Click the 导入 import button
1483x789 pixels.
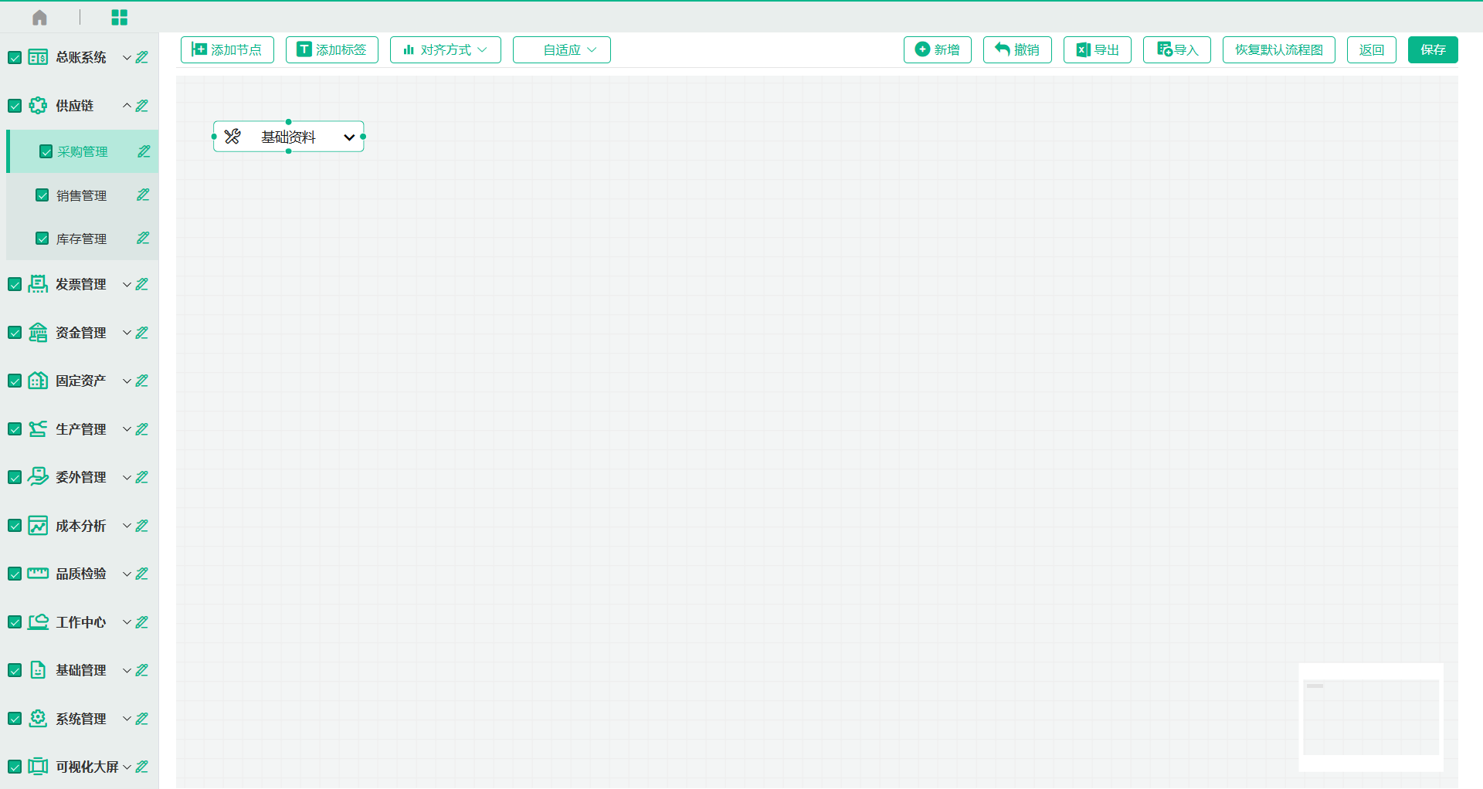click(x=1177, y=49)
